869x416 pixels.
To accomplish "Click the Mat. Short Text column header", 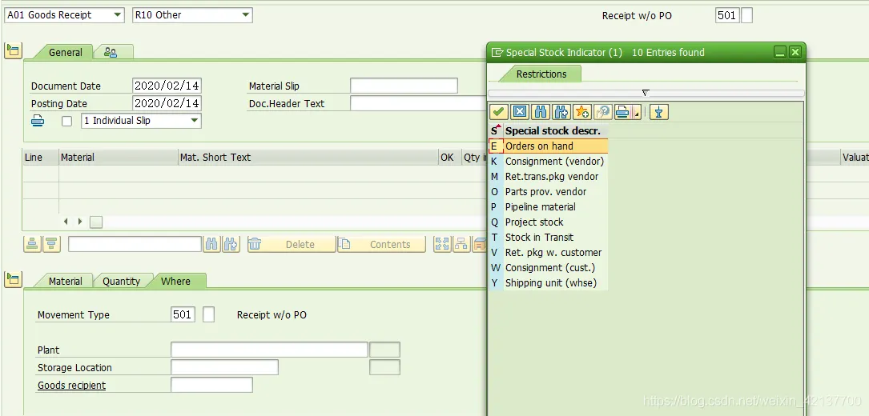I will tap(308, 158).
